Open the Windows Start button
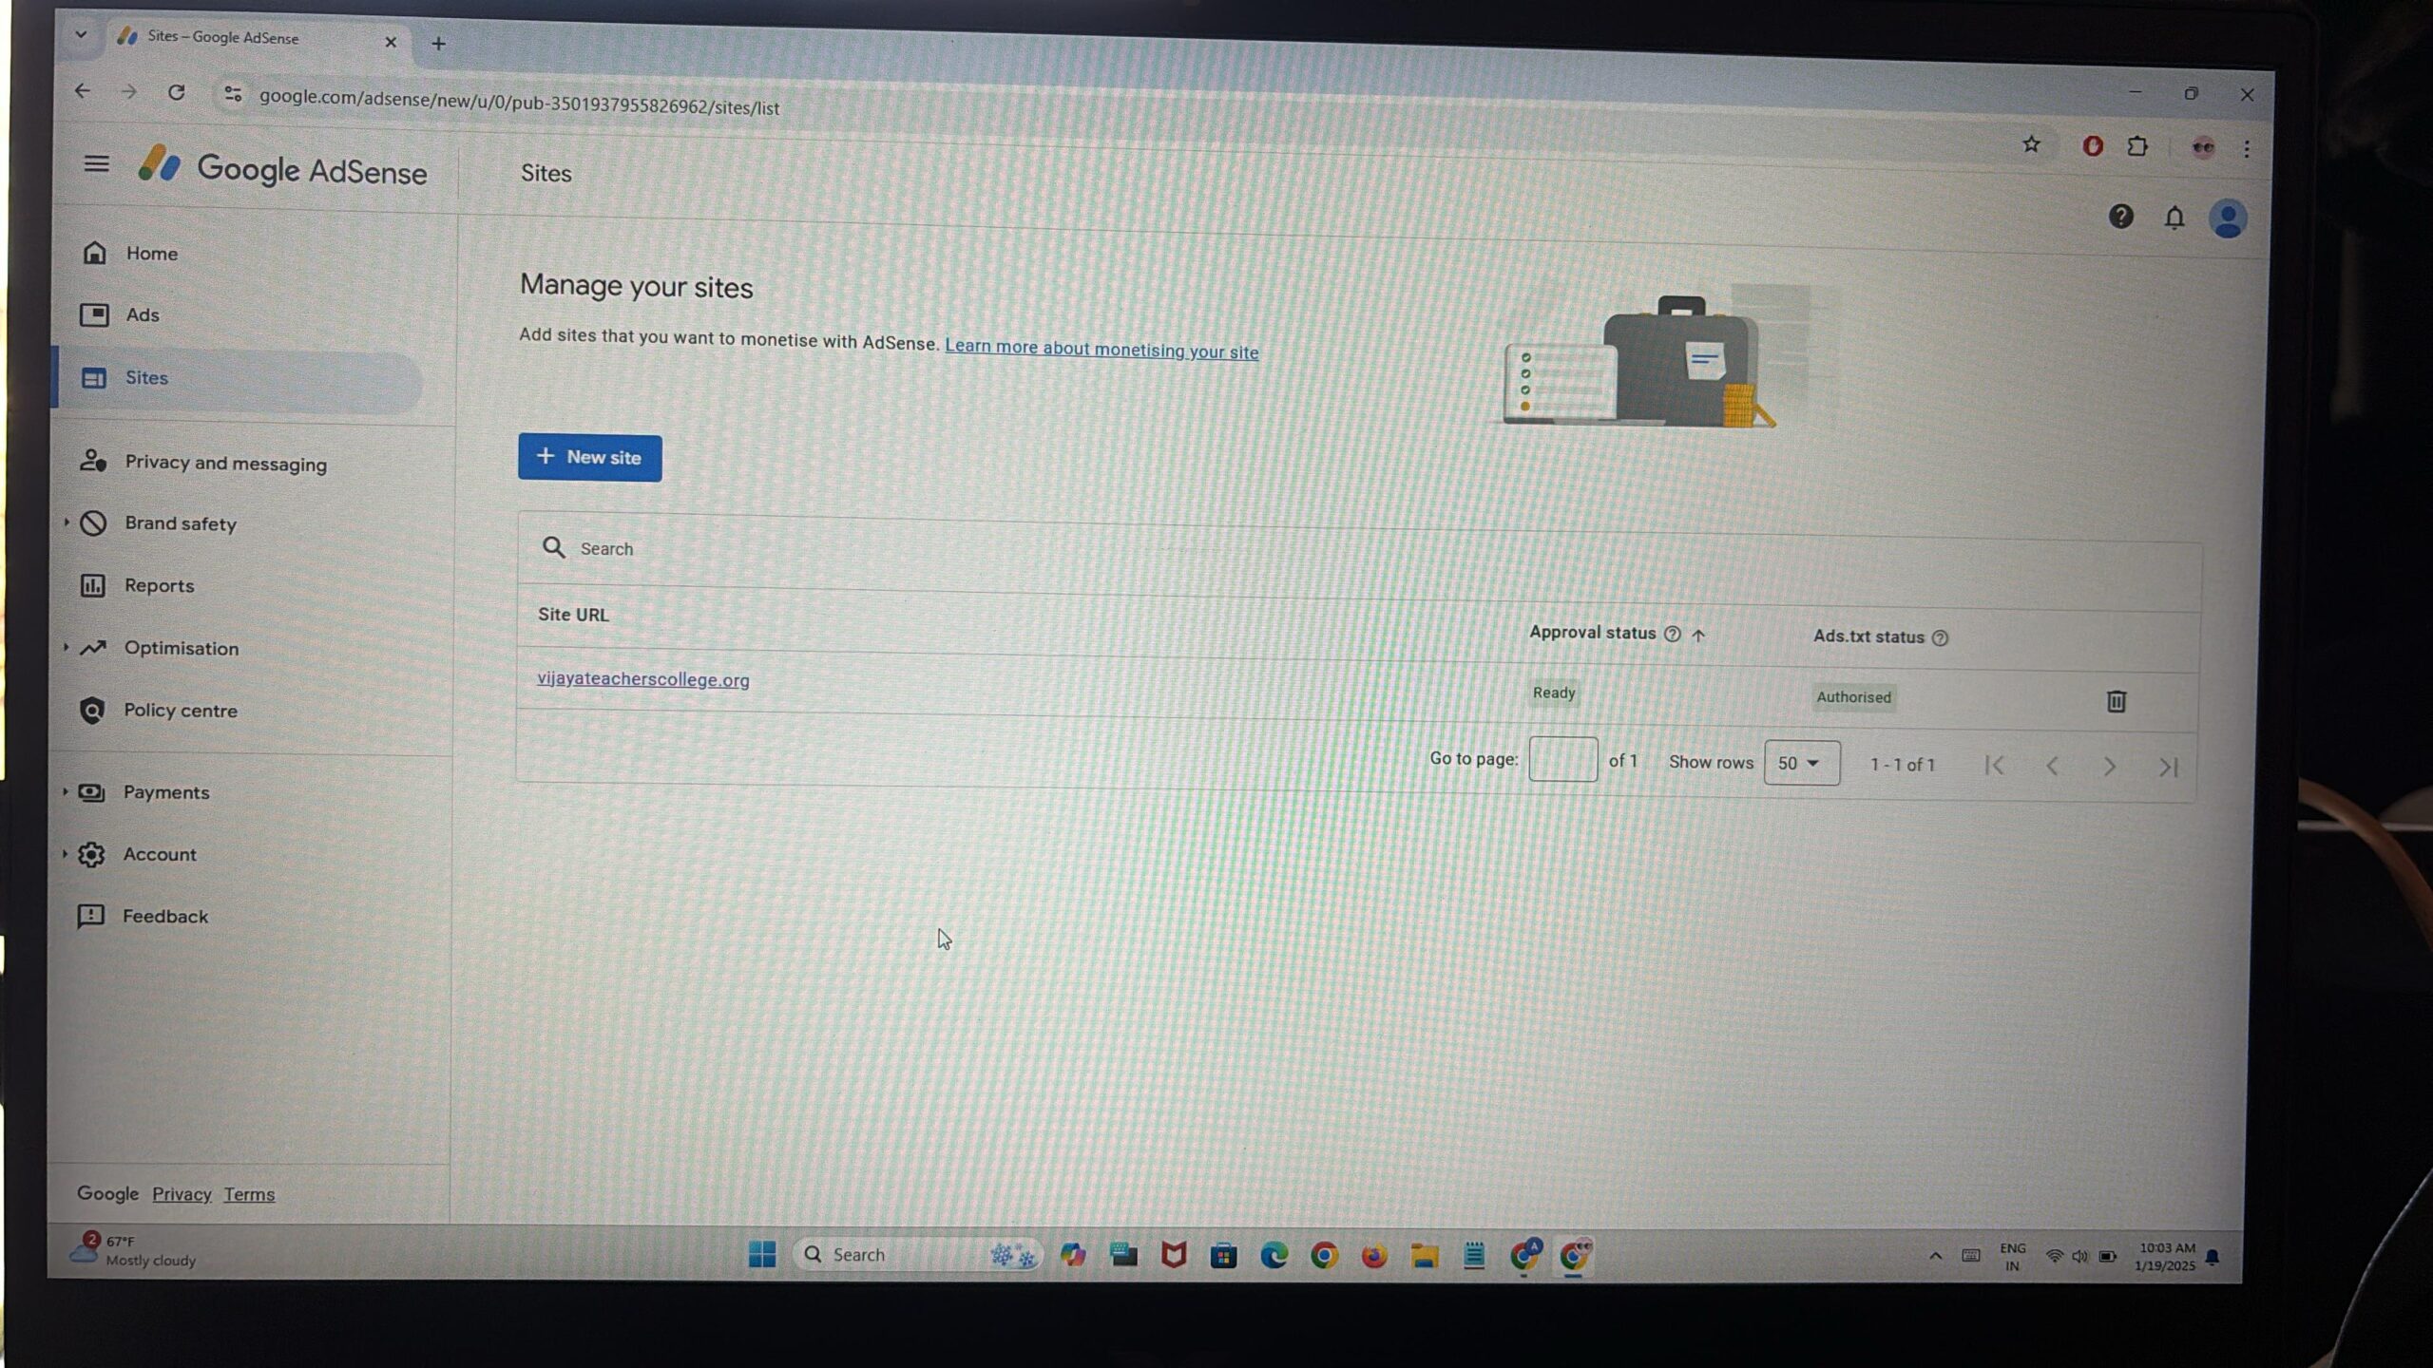2433x1368 pixels. pyautogui.click(x=761, y=1254)
